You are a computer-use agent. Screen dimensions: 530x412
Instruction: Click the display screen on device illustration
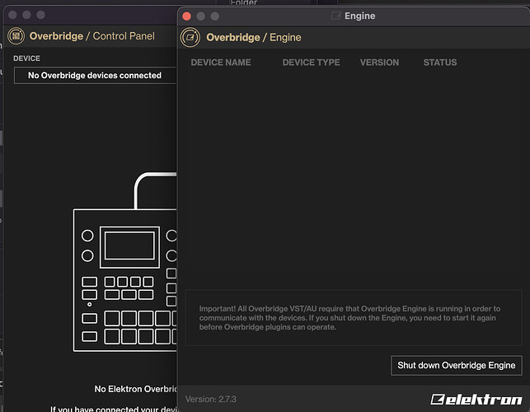tap(129, 244)
